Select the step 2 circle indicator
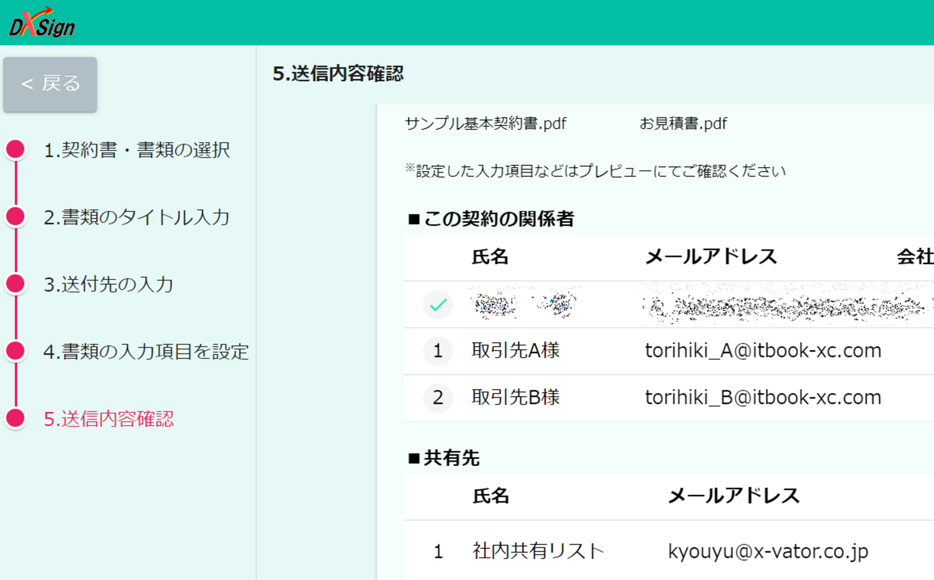 pos(16,217)
